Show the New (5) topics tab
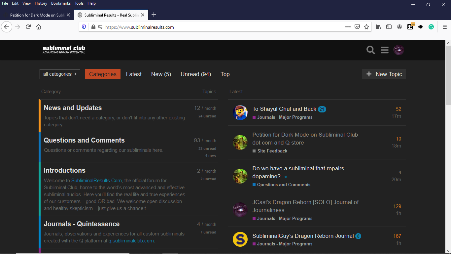451x254 pixels. click(161, 74)
